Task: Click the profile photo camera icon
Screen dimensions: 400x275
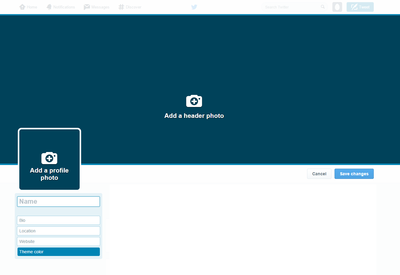Action: click(x=49, y=158)
